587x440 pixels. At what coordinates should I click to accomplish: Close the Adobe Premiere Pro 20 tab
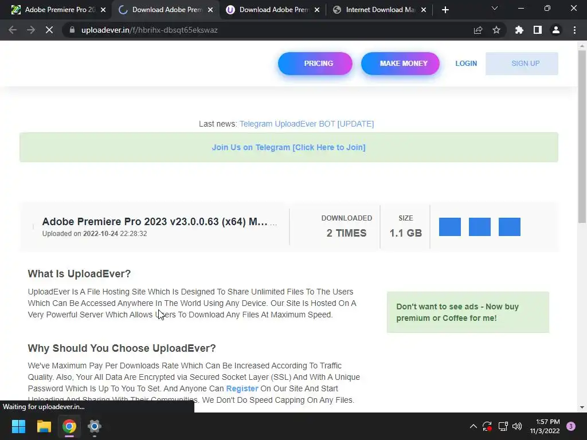point(103,10)
